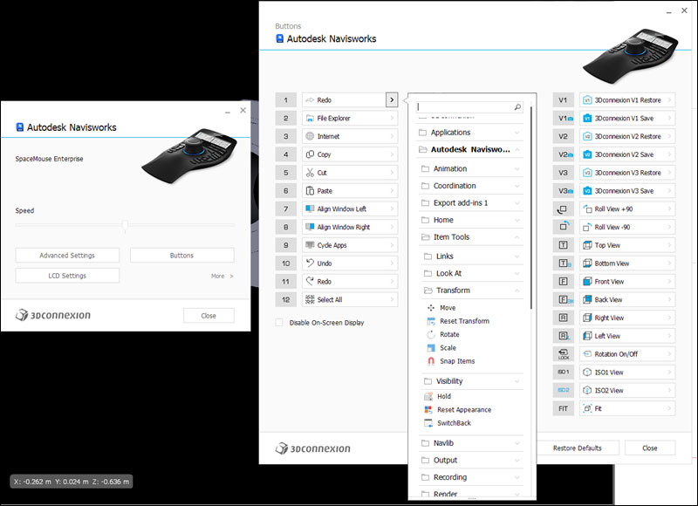Select the 3Dconnexion V1 Restore assignment
698x506 pixels.
tap(627, 100)
